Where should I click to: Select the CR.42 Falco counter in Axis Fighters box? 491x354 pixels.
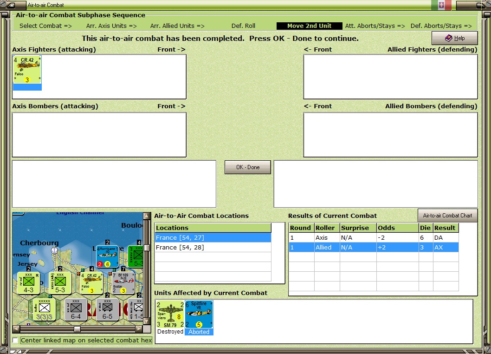pyautogui.click(x=27, y=70)
